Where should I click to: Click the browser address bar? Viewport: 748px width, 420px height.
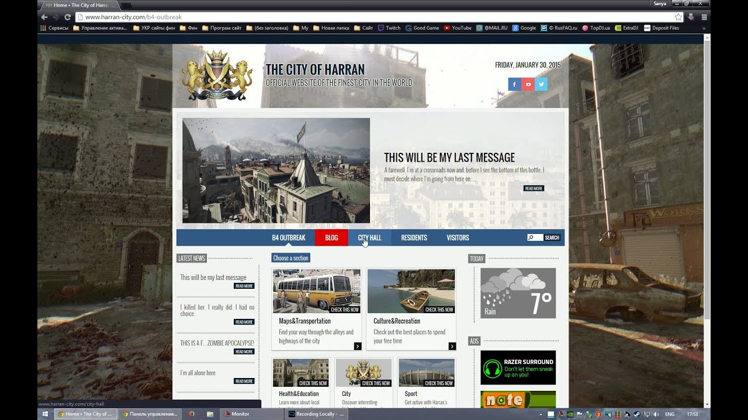pos(374,17)
